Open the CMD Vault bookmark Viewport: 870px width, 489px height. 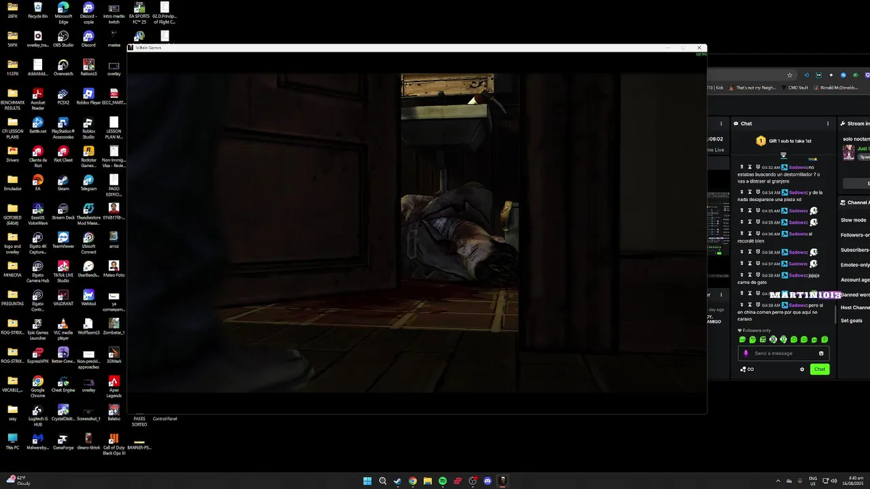click(795, 88)
